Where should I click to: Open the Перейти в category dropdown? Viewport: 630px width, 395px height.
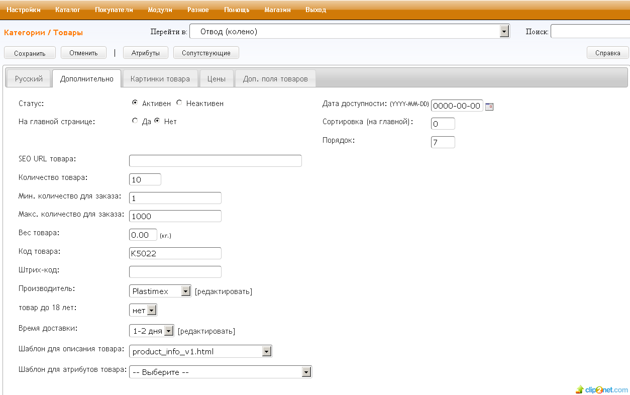coord(504,32)
